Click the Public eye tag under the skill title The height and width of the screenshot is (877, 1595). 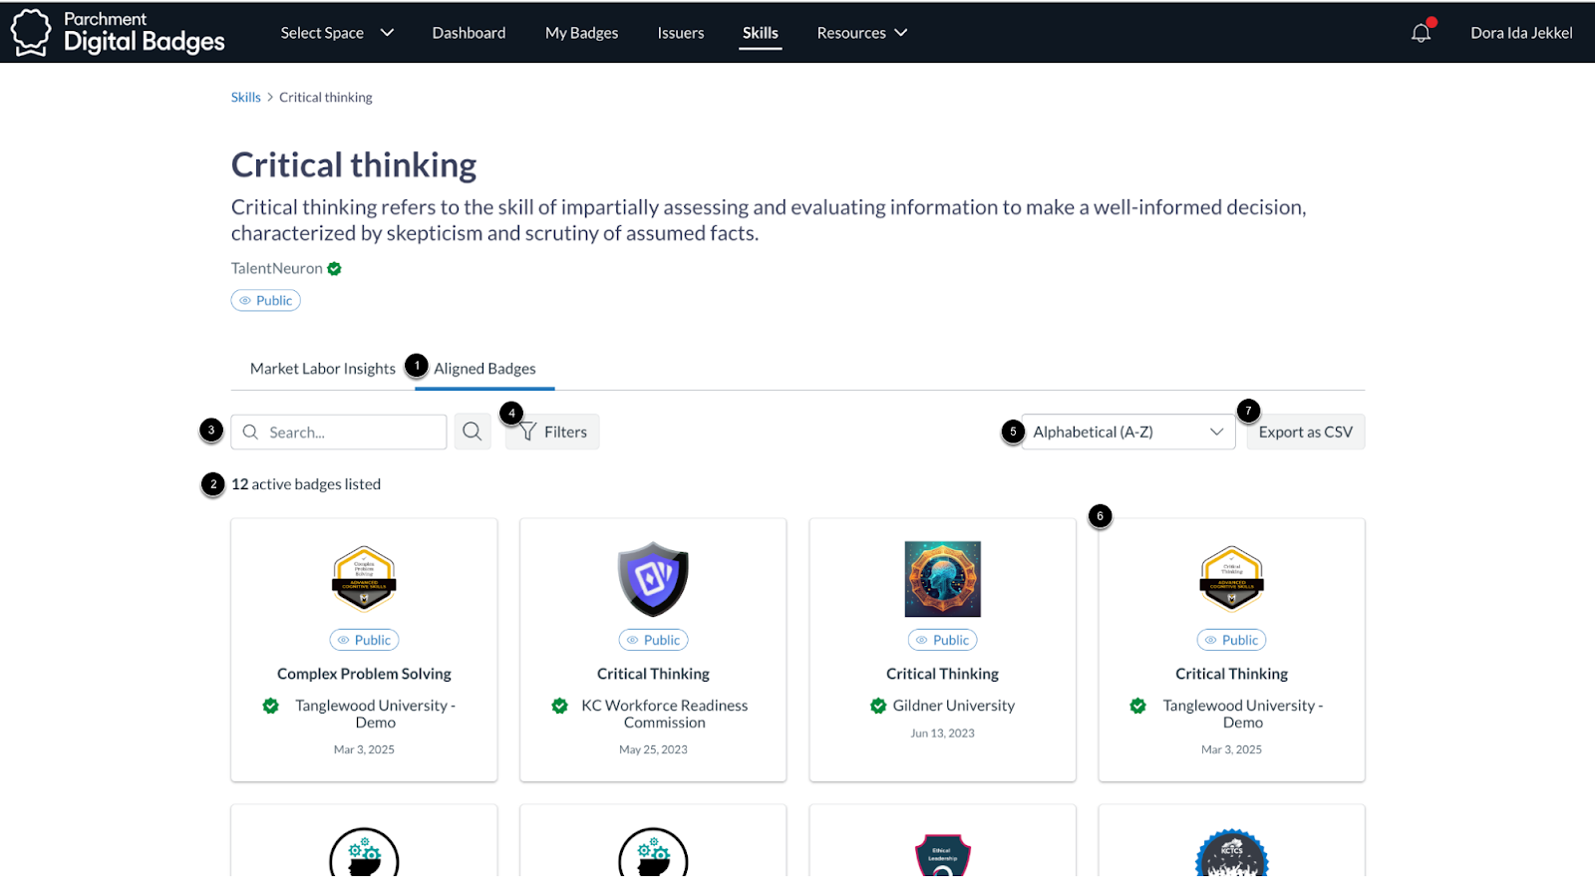265,300
